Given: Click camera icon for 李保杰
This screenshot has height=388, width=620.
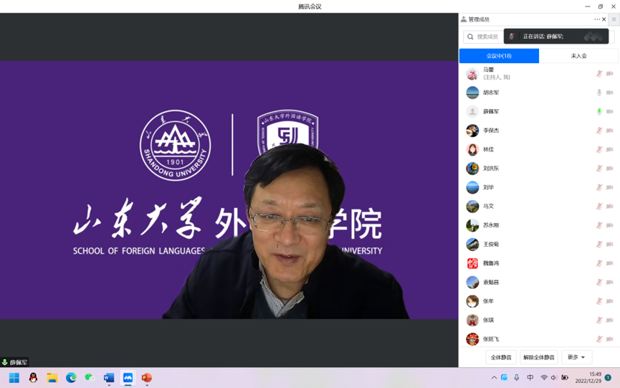Looking at the screenshot, I should click(610, 131).
